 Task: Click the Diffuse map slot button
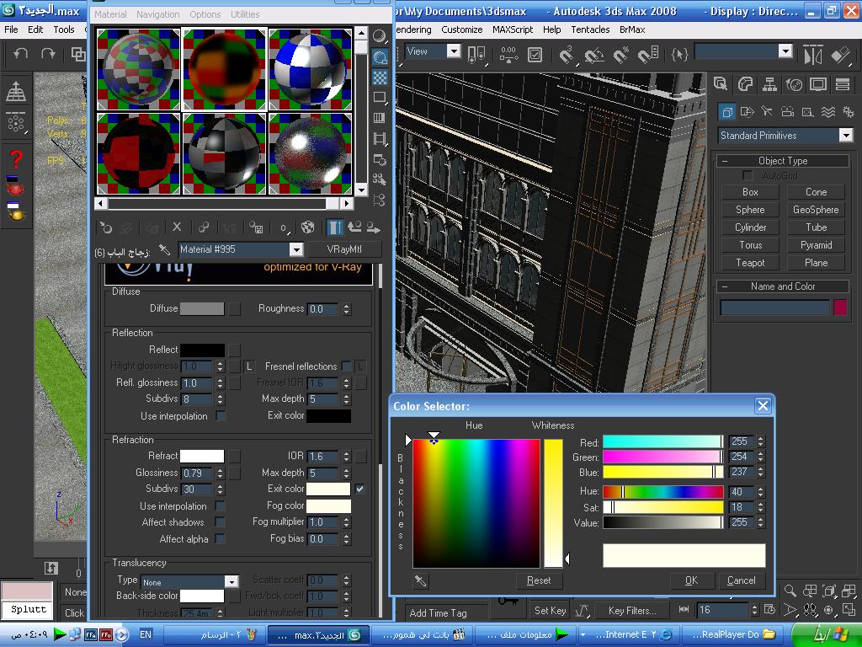point(234,308)
